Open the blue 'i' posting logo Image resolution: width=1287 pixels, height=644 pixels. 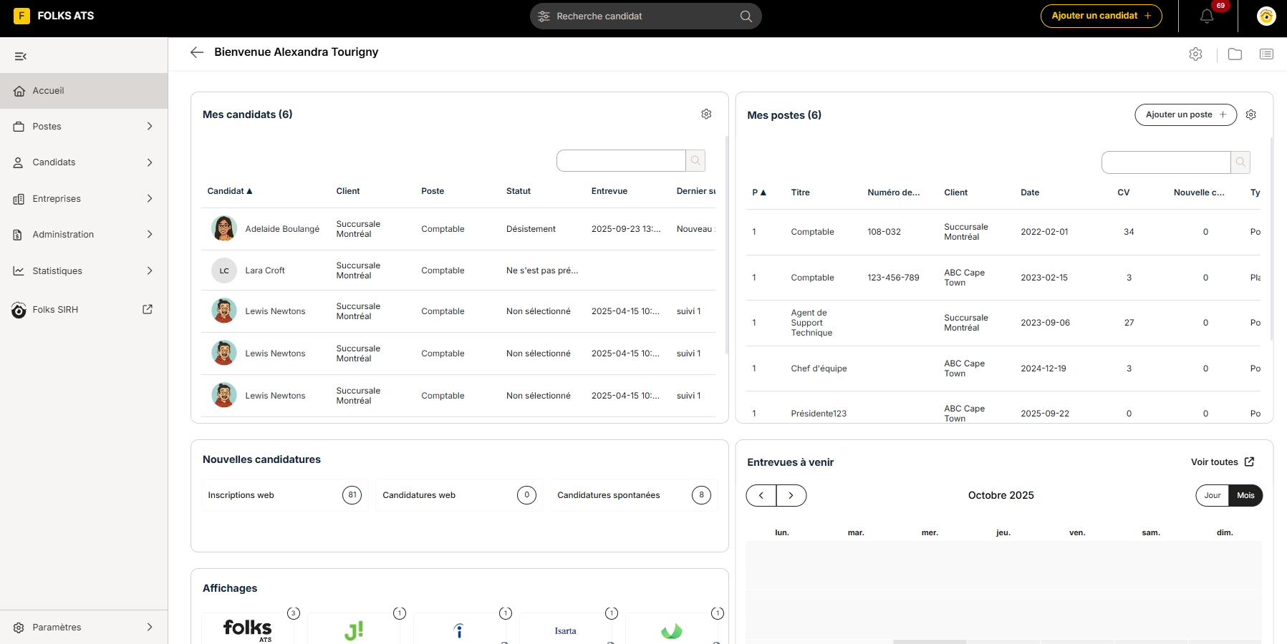coord(459,630)
